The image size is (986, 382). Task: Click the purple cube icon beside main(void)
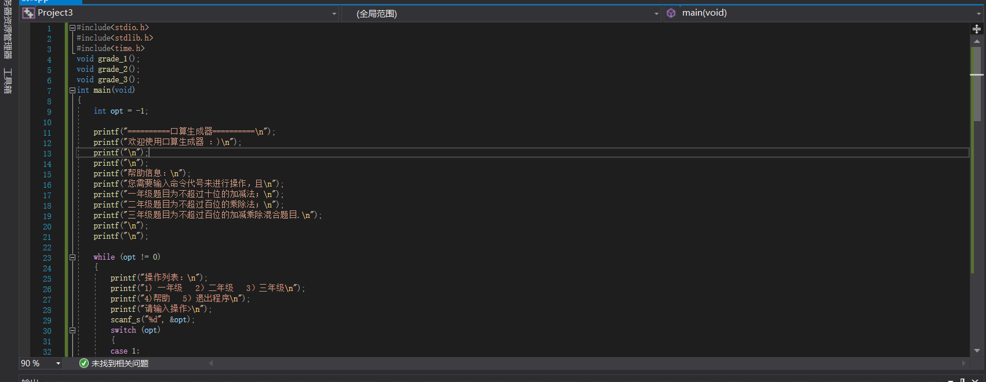(671, 13)
